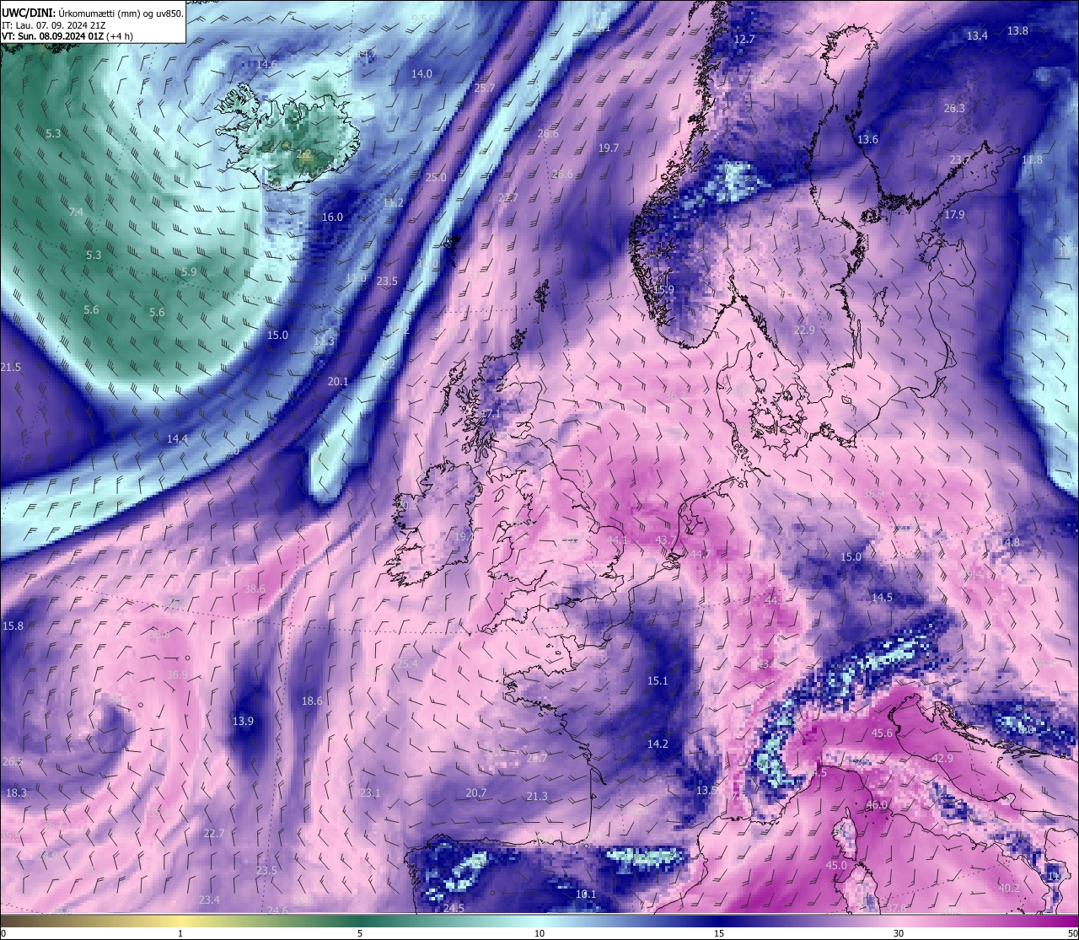Image resolution: width=1079 pixels, height=940 pixels.
Task: Click the color scale tick labeled 30
Action: point(899,933)
